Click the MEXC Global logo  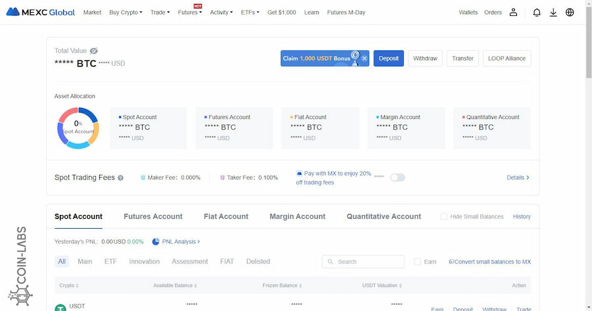click(41, 12)
